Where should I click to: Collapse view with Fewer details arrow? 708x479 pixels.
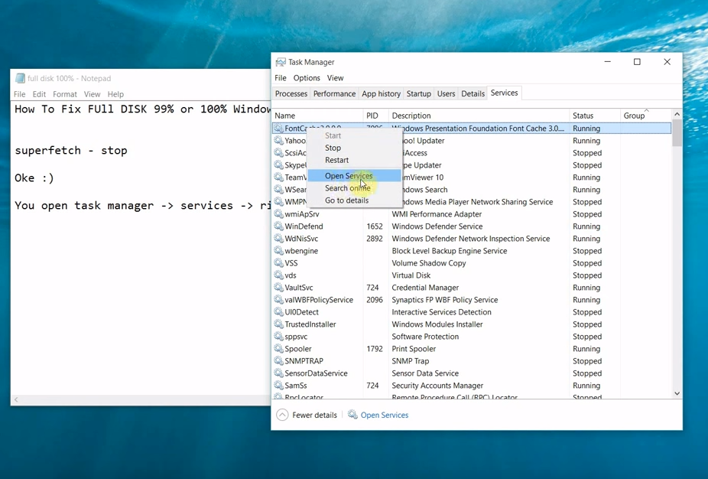click(x=282, y=415)
